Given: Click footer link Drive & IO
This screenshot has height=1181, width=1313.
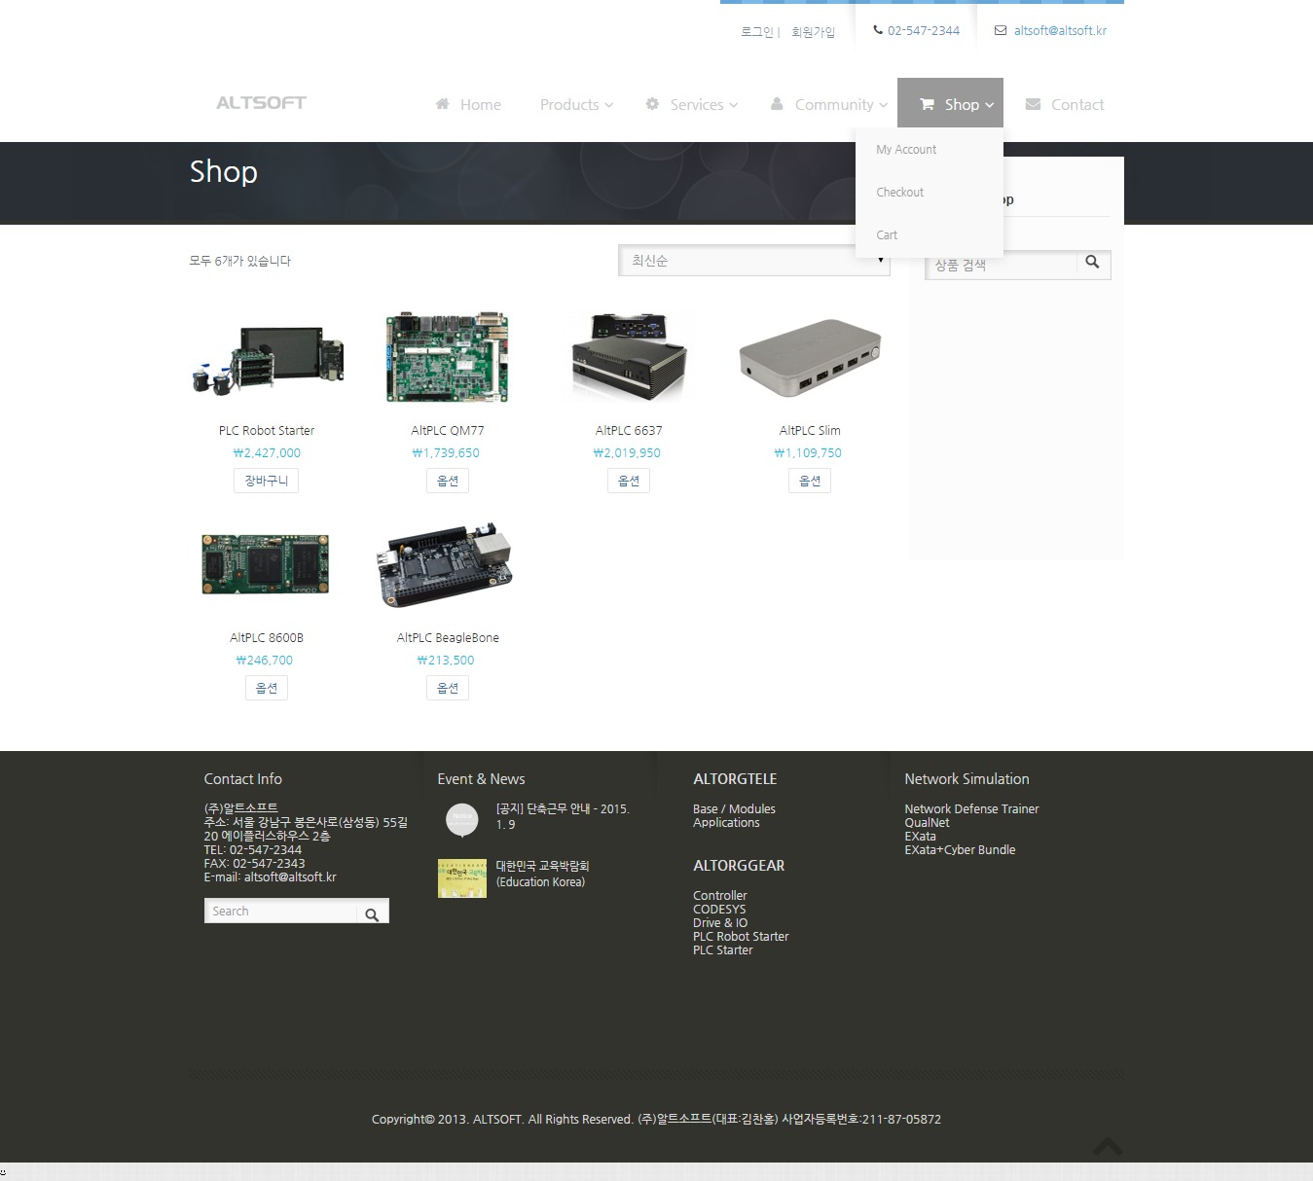Looking at the screenshot, I should (720, 922).
